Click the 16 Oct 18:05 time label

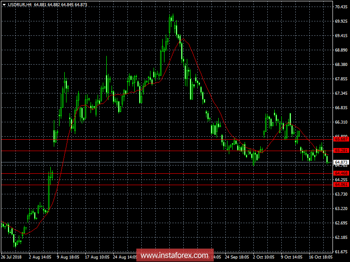tap(322, 258)
